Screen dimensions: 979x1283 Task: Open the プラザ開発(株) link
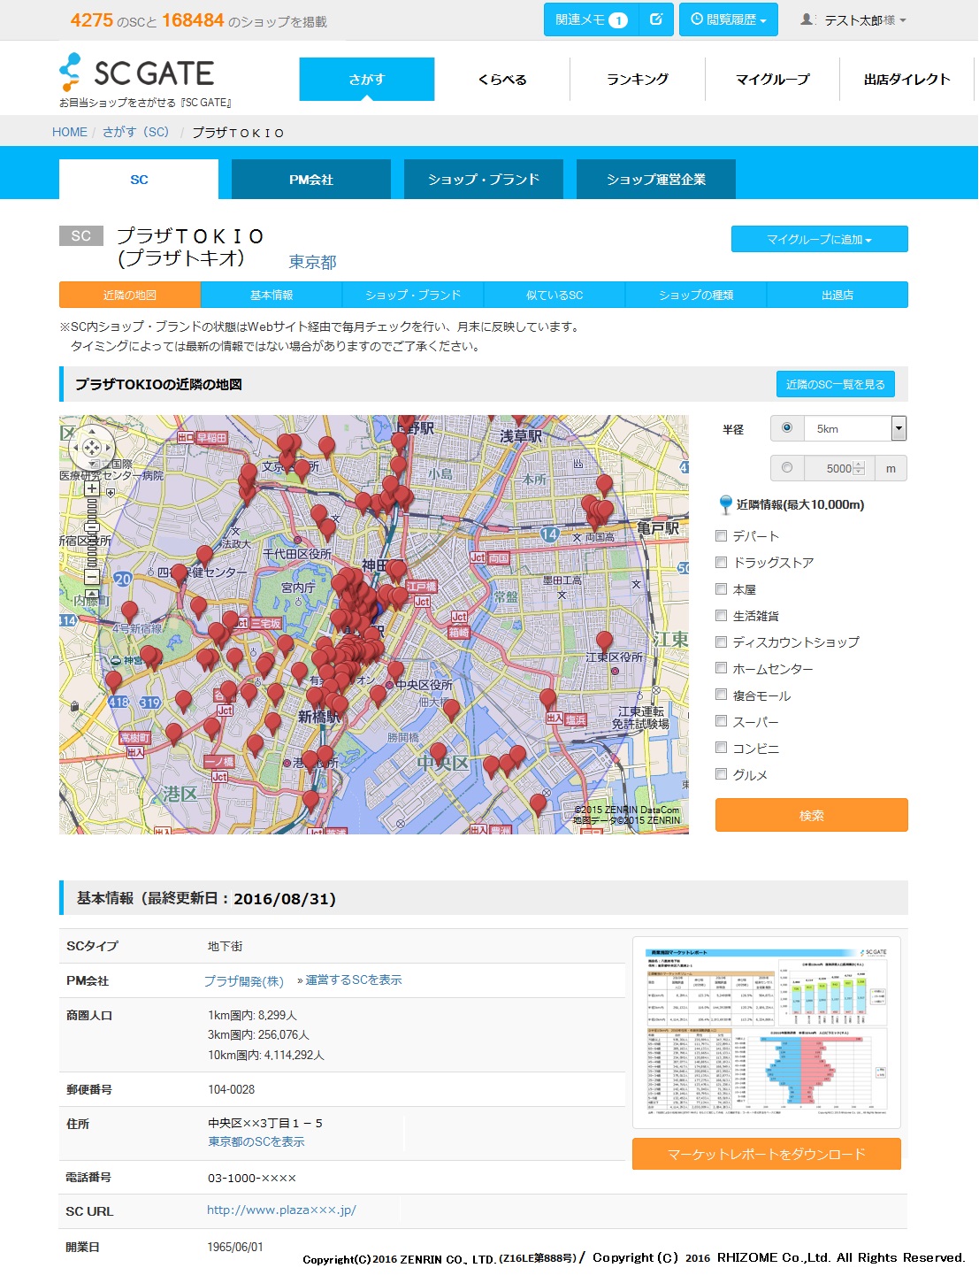[x=244, y=980]
